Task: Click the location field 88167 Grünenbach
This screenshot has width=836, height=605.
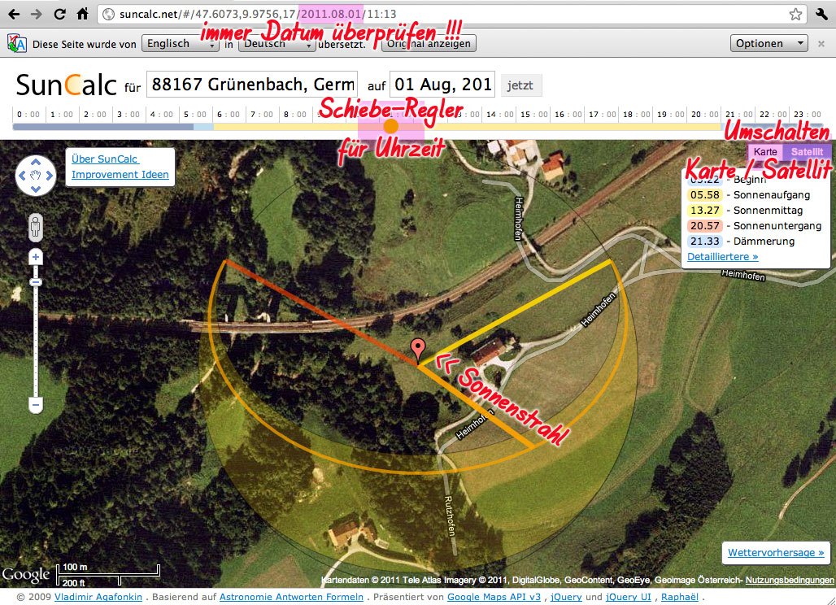Action: tap(251, 85)
